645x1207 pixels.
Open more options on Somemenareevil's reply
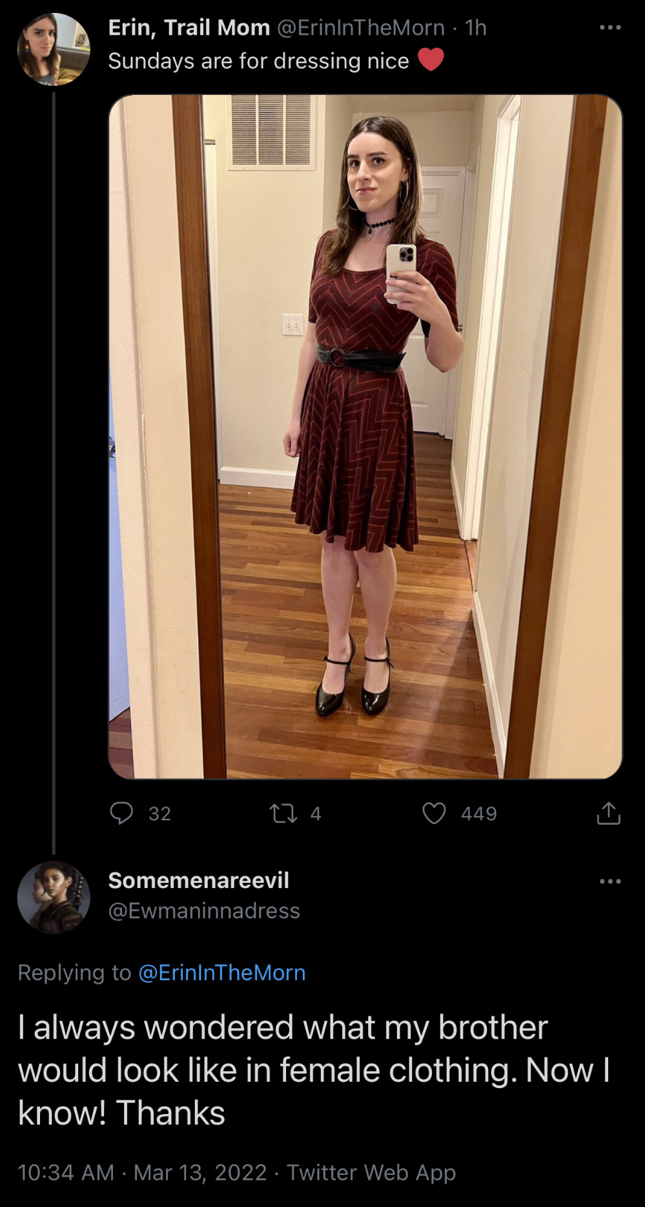pyautogui.click(x=609, y=882)
